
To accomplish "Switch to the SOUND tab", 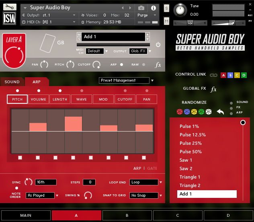I will [12, 82].
